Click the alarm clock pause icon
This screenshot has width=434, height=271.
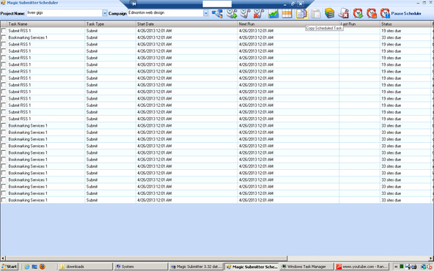tap(385, 13)
